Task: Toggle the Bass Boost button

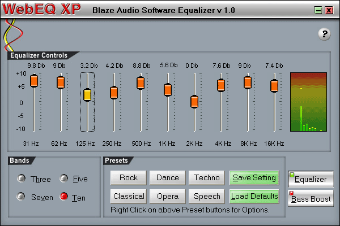Action: 310,199
